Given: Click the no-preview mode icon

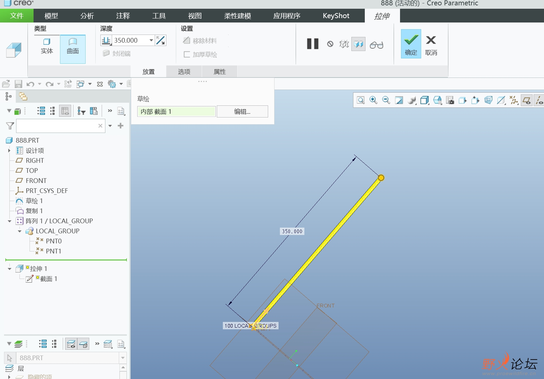Looking at the screenshot, I should pyautogui.click(x=330, y=44).
